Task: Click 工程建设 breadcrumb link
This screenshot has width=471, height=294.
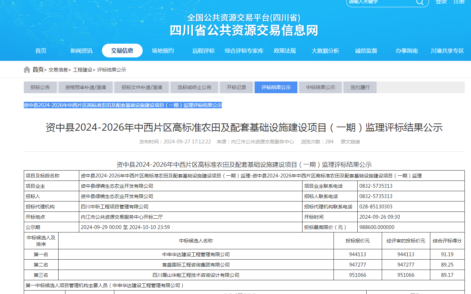Action: point(82,70)
